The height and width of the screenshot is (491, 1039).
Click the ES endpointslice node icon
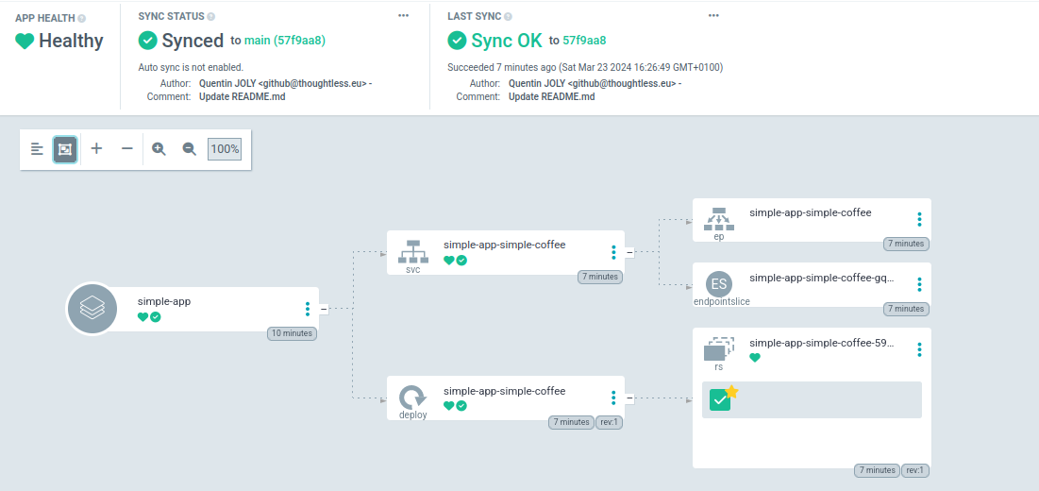pos(719,283)
